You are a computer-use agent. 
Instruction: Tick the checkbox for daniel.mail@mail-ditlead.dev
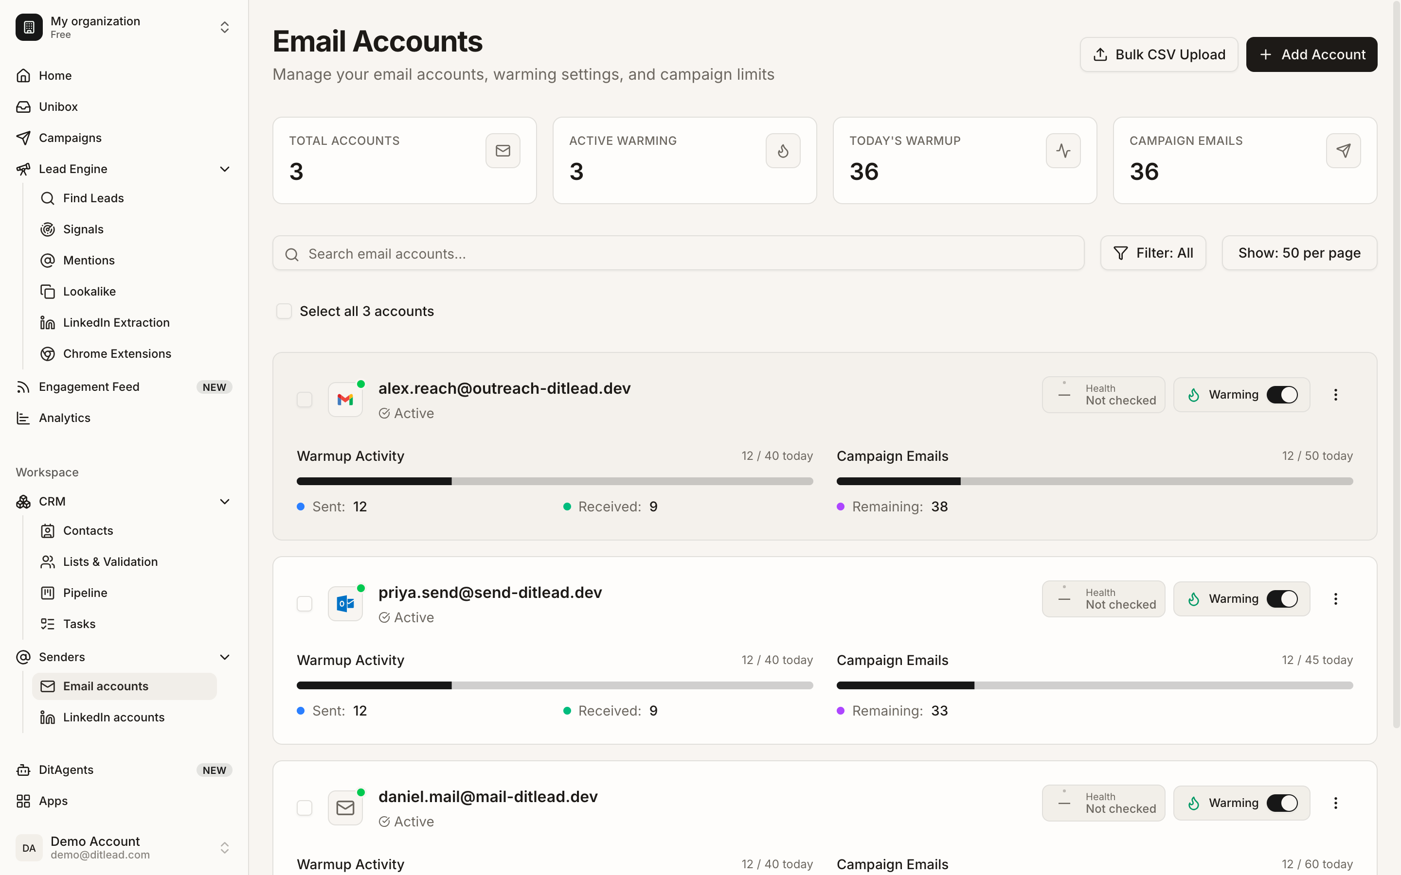305,808
